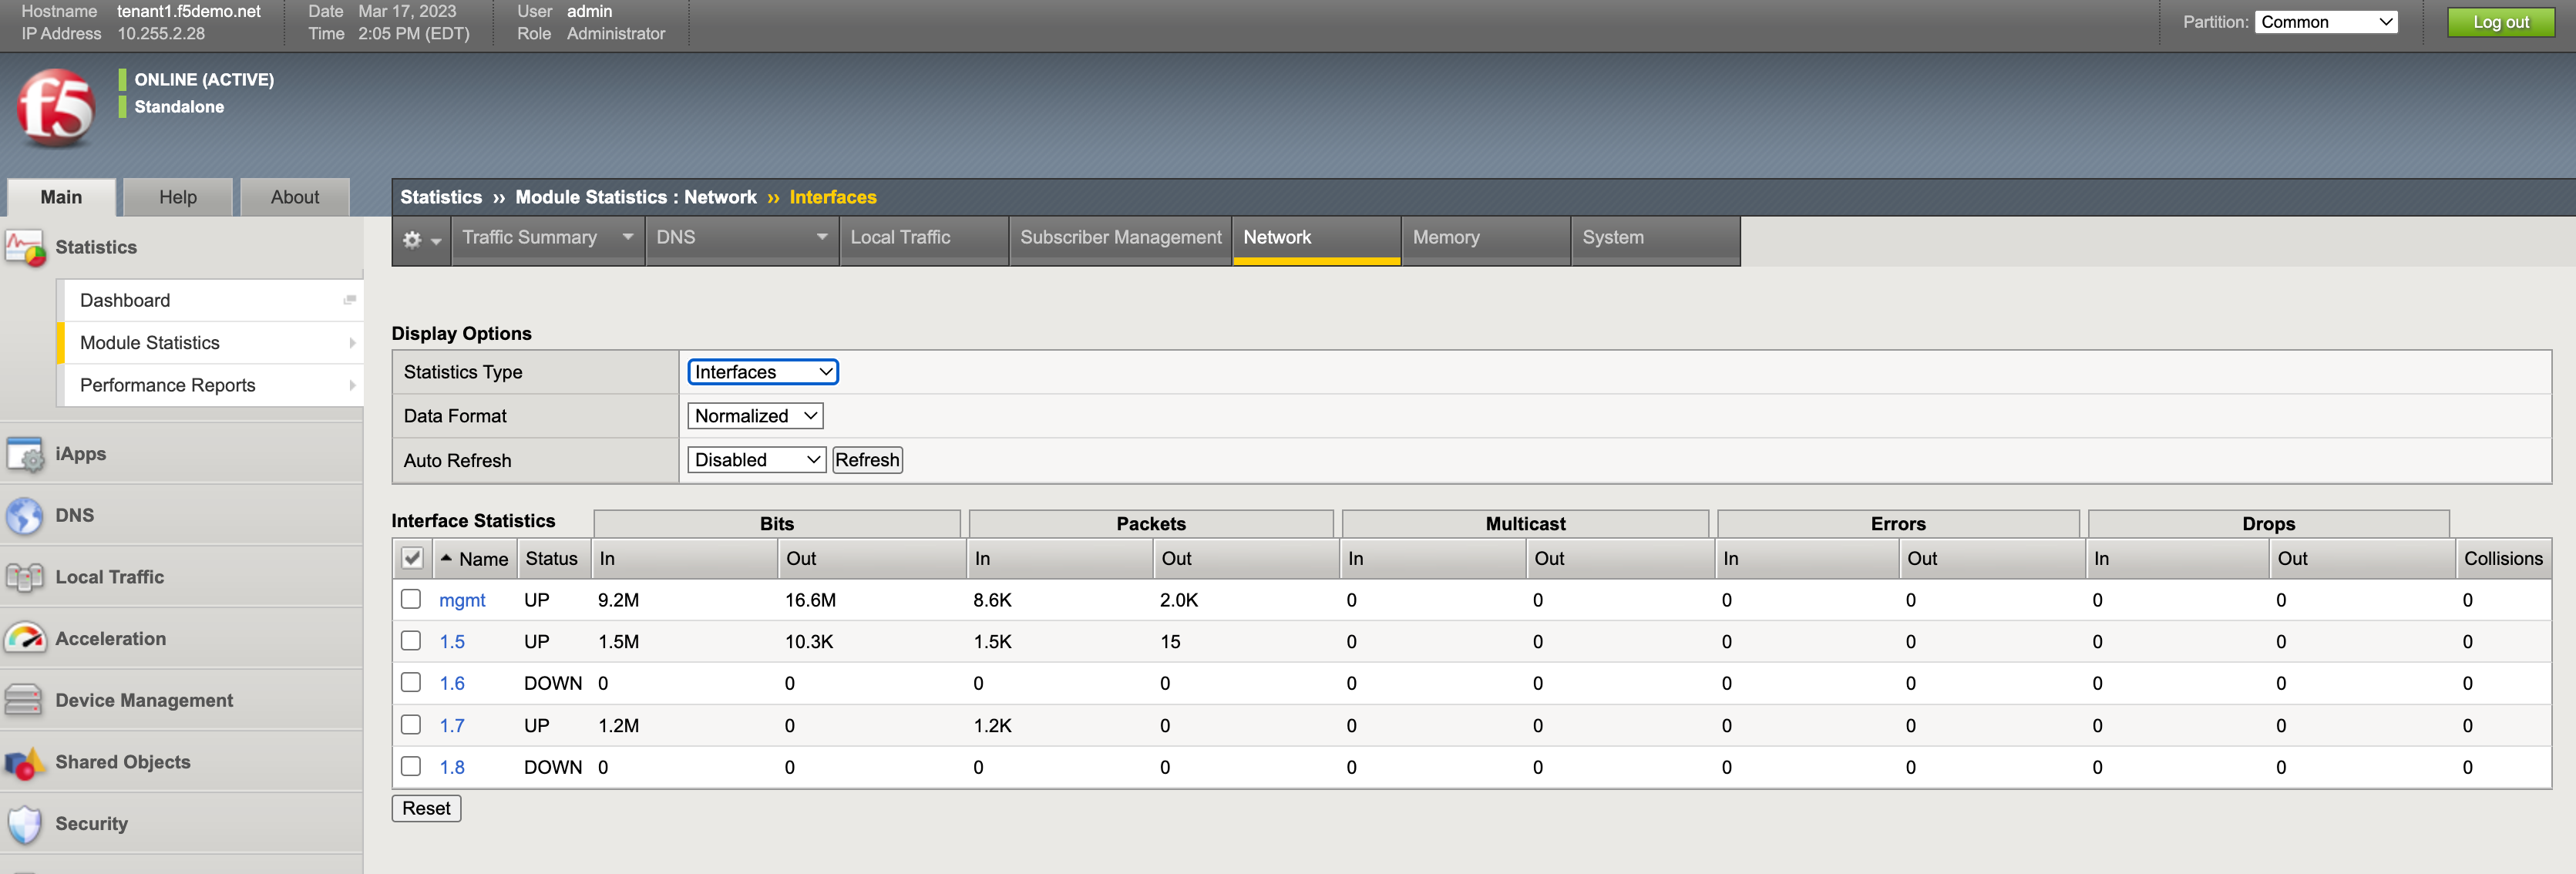
Task: Open the Partition Common dropdown
Action: coord(2326,22)
